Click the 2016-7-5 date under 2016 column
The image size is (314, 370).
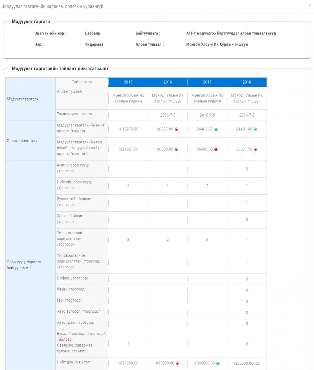tap(168, 115)
